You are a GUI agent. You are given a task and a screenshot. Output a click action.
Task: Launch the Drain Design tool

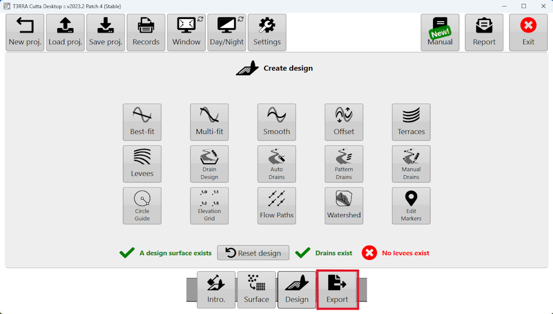click(210, 164)
